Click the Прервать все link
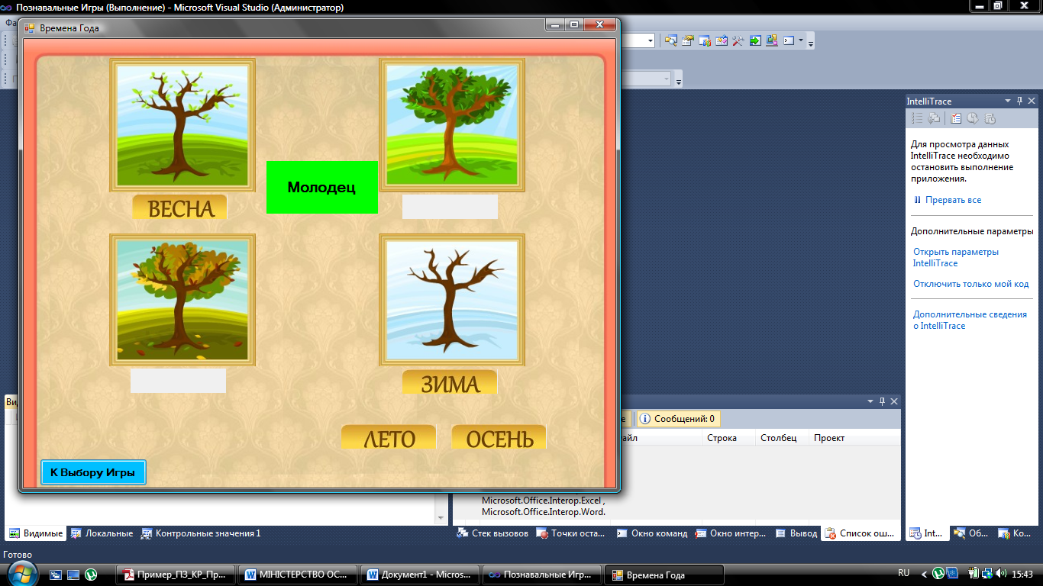The width and height of the screenshot is (1043, 586). (x=953, y=200)
